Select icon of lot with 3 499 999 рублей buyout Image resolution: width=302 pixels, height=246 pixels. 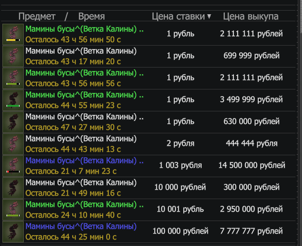[x=13, y=100]
